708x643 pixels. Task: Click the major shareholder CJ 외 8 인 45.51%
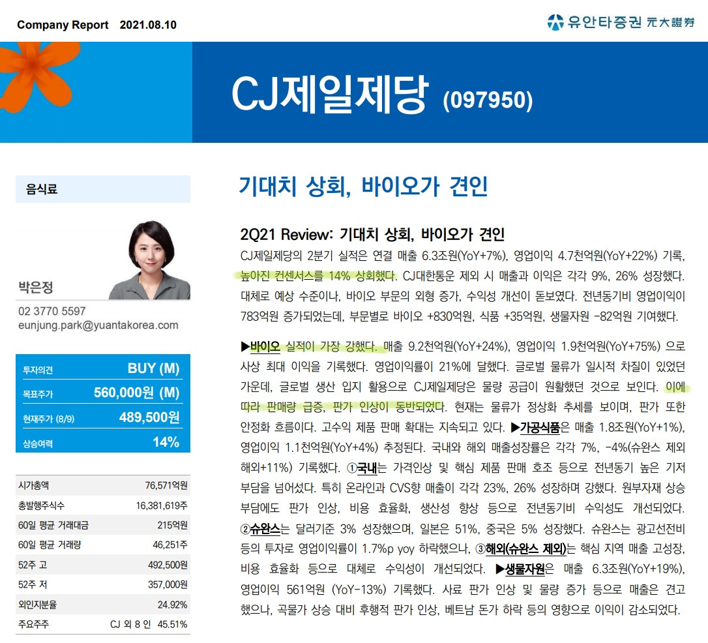pyautogui.click(x=149, y=625)
